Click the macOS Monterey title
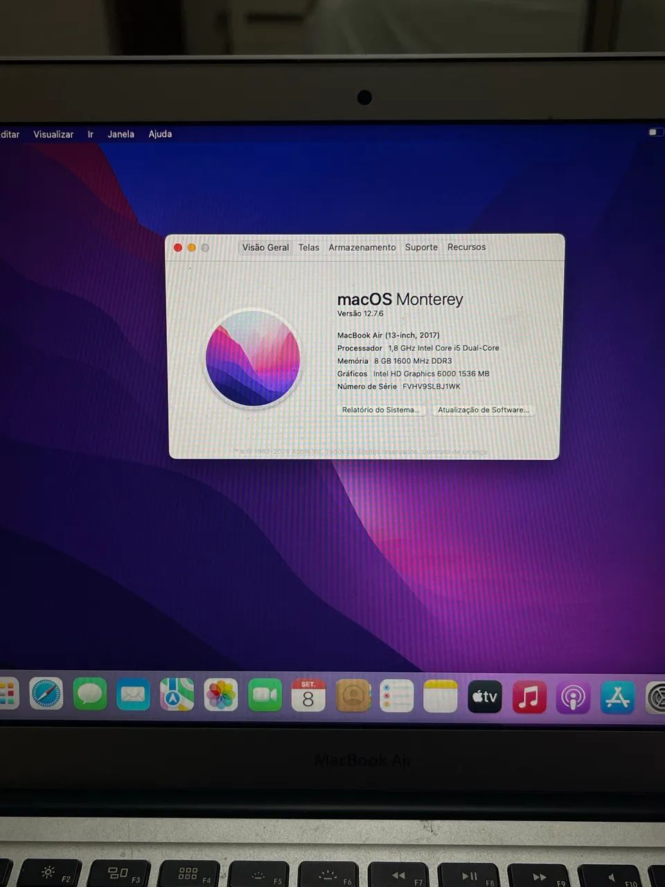This screenshot has height=887, width=665. [x=400, y=299]
